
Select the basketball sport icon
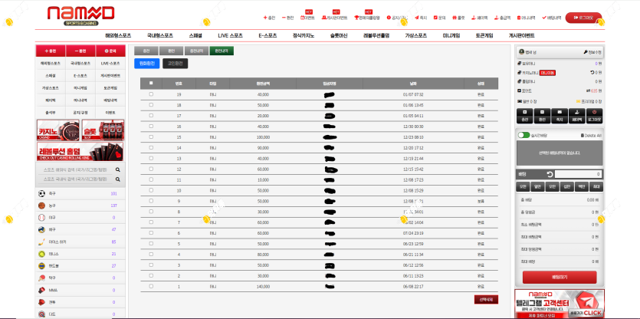pyautogui.click(x=41, y=206)
